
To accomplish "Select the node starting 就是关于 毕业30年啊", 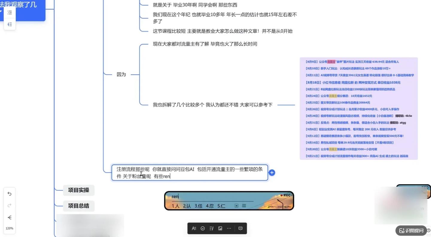I will [195, 5].
